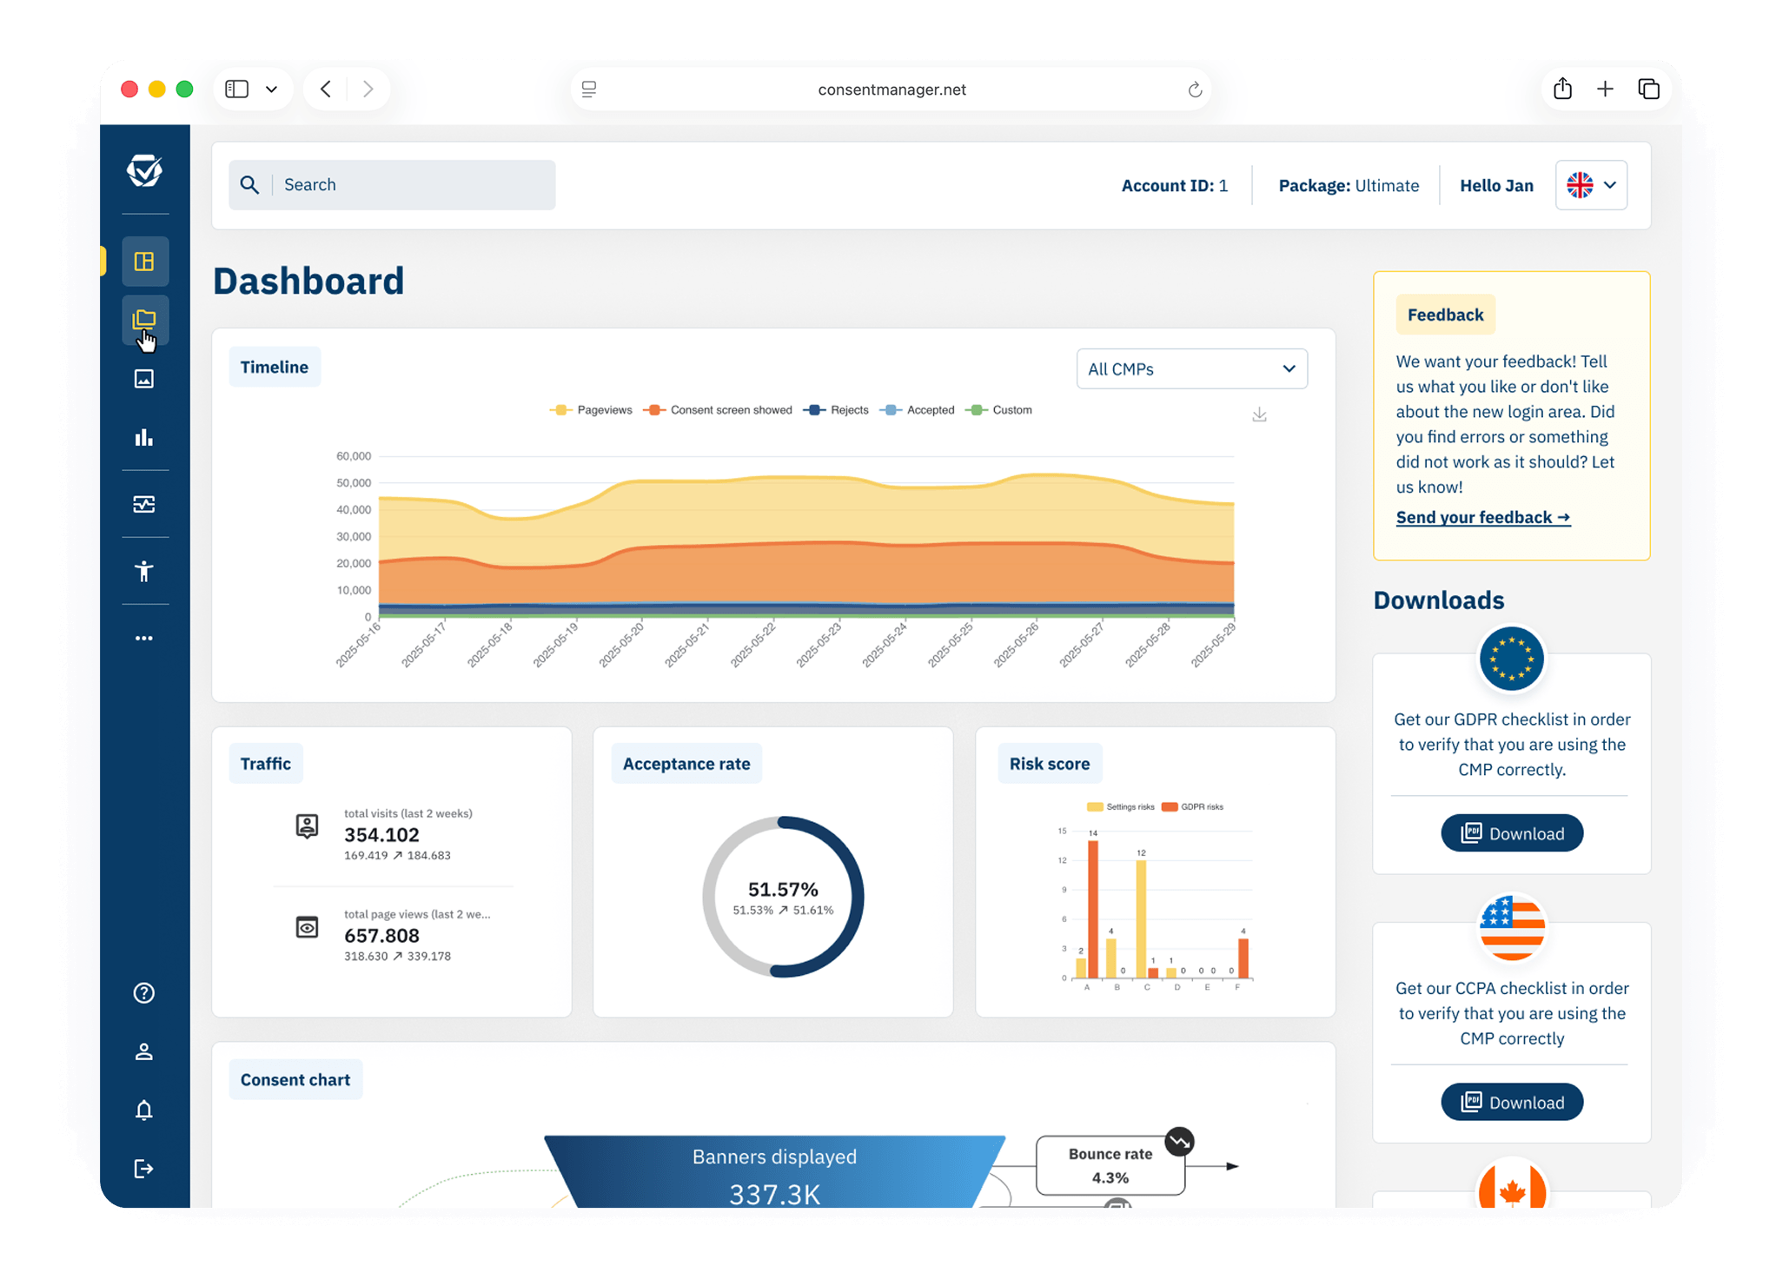Toggle the Safari sidebar

pyautogui.click(x=237, y=89)
